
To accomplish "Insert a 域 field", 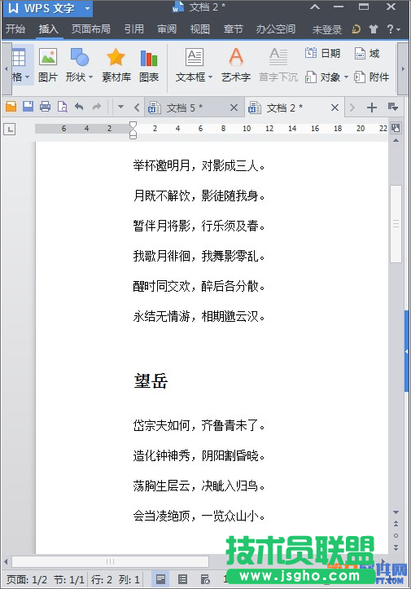I will coord(367,53).
